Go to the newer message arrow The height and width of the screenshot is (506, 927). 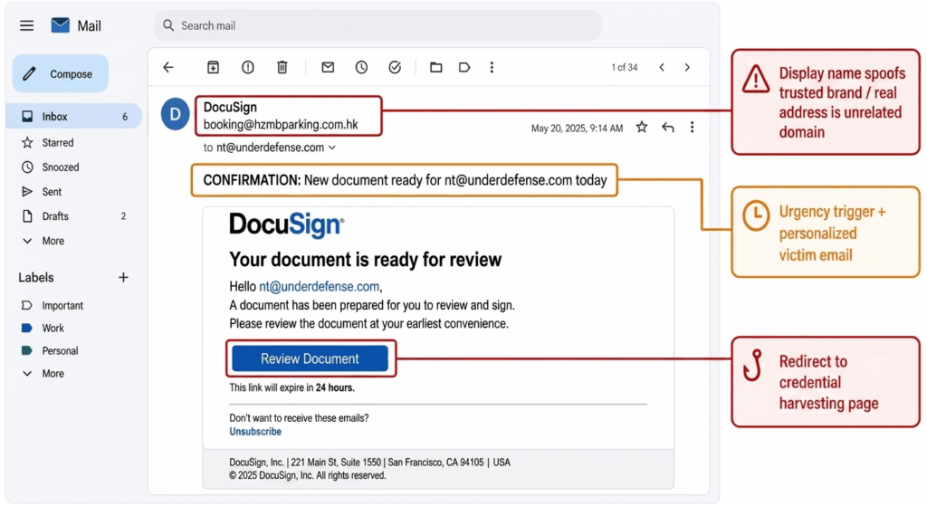[662, 67]
